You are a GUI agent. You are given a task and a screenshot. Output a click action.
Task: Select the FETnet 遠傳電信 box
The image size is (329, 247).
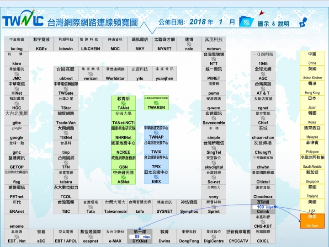click(16, 192)
